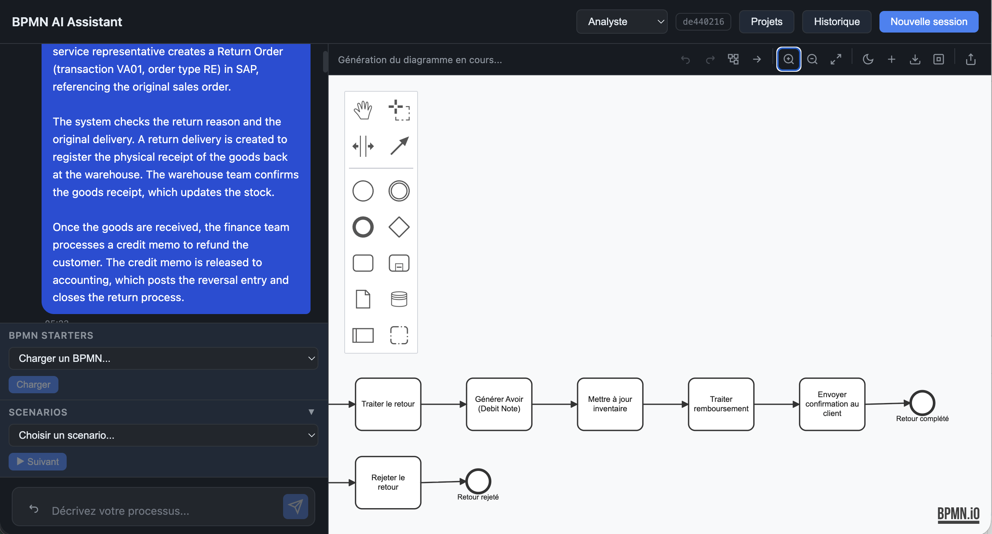Open the Analyste role dropdown
This screenshot has width=992, height=534.
tap(622, 22)
